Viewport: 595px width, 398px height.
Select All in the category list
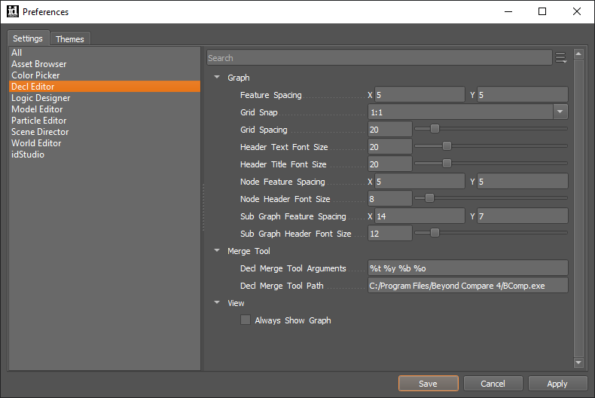pos(105,53)
